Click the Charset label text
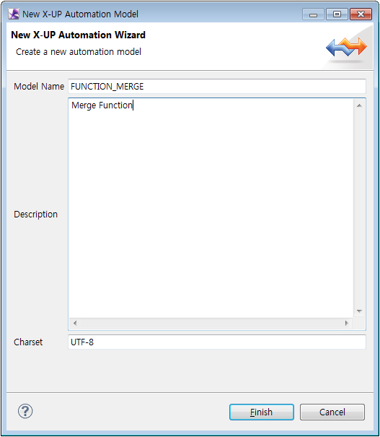Viewport: 380px width, 437px height. 28,342
